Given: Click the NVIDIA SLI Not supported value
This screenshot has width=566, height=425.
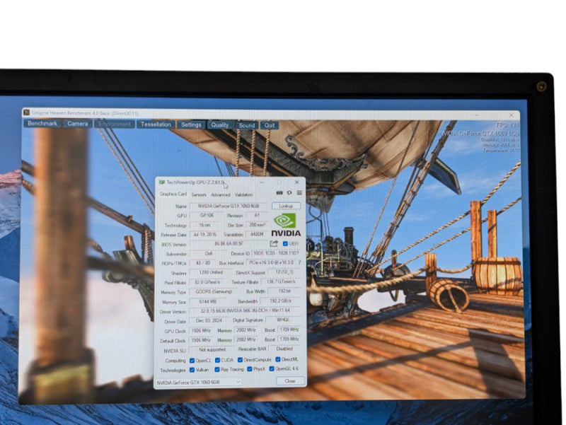Looking at the screenshot, I should (212, 349).
